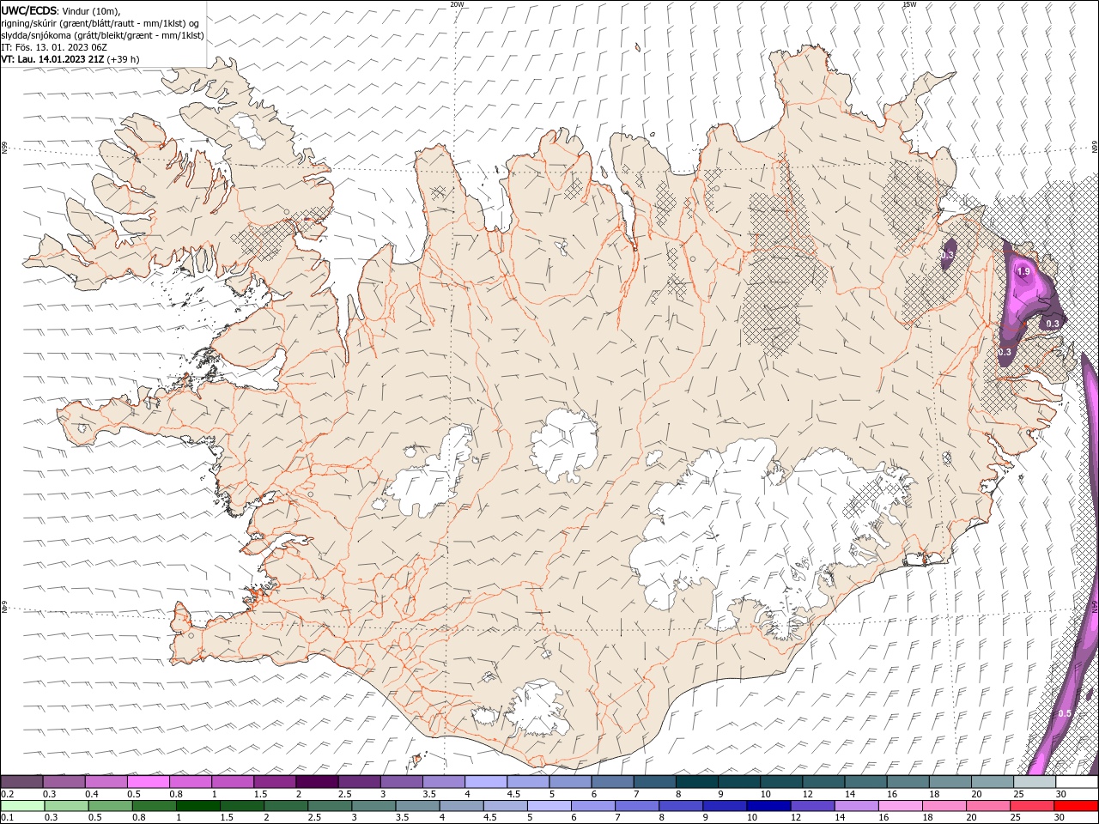Select the magenta swatch at 1, upper legend
The image size is (1099, 824).
pyautogui.click(x=233, y=782)
